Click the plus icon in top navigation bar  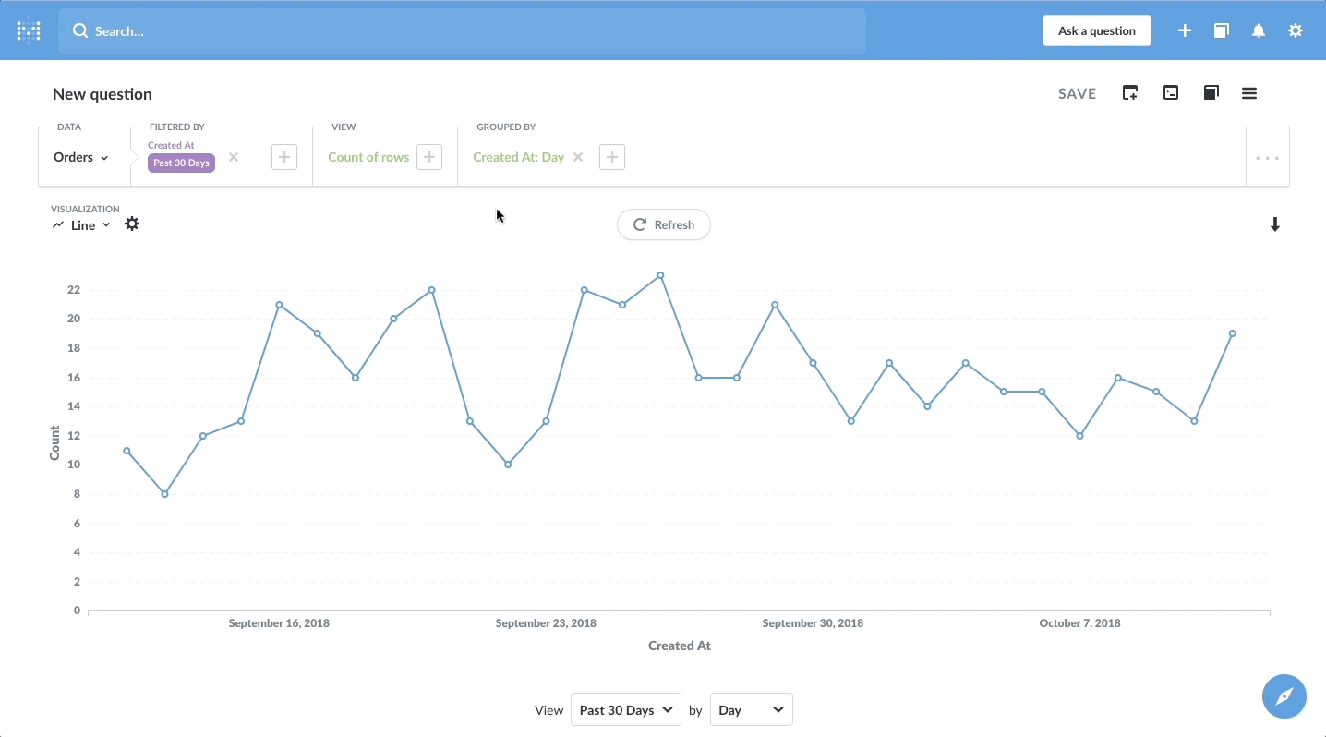1185,30
